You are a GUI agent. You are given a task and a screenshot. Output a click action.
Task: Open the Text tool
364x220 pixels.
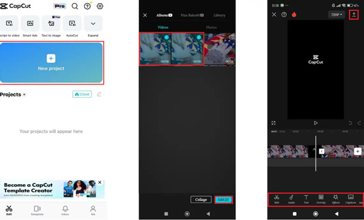point(306,199)
